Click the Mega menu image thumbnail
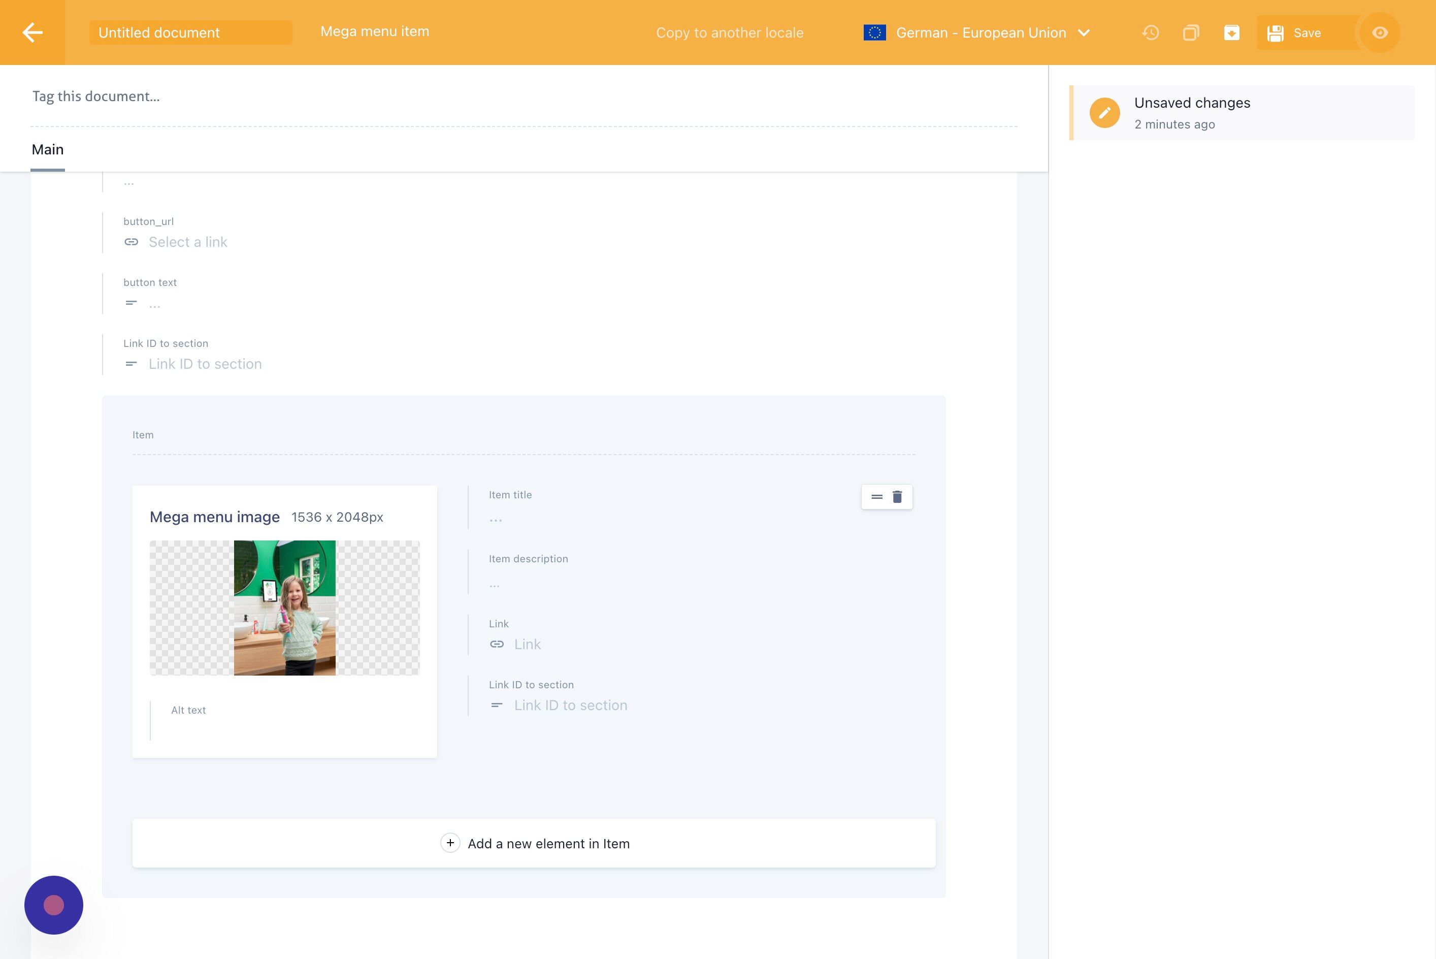Screen dimensions: 1436x959 (284, 608)
